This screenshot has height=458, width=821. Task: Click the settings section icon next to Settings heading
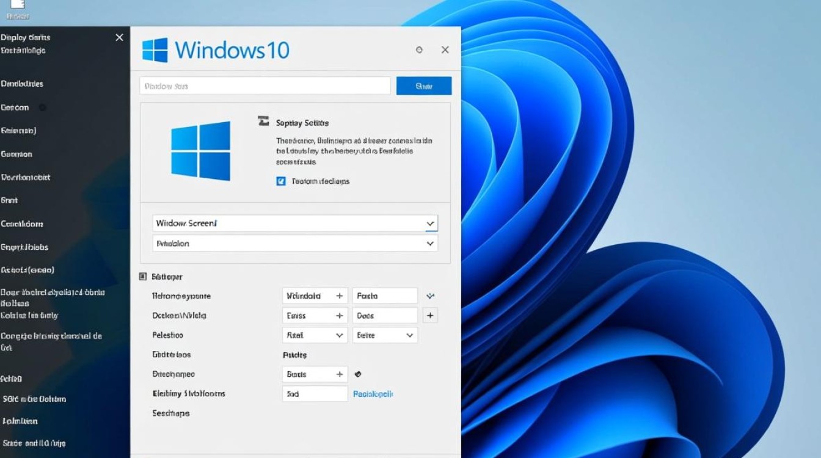click(143, 276)
